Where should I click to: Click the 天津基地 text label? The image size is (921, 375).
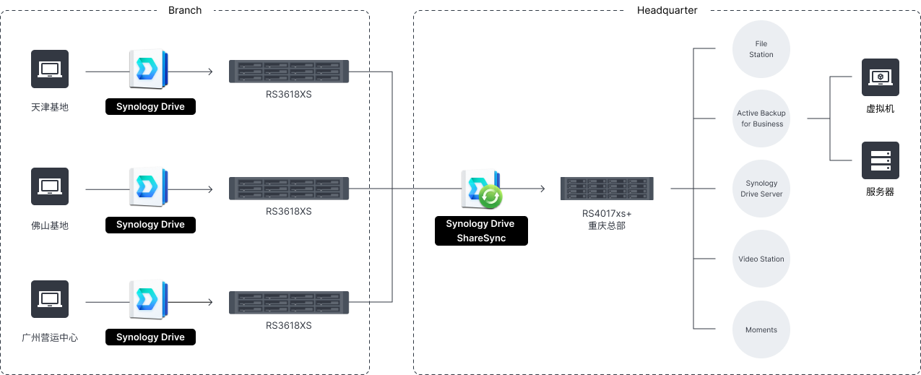point(50,107)
